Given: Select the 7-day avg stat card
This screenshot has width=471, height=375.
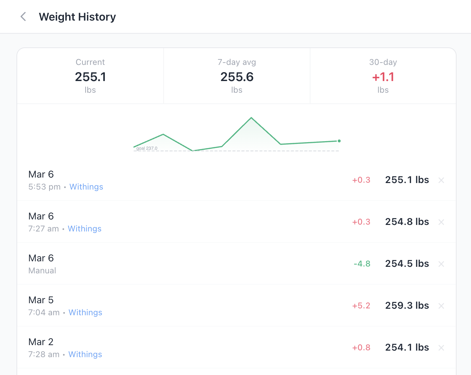Looking at the screenshot, I should point(237,76).
